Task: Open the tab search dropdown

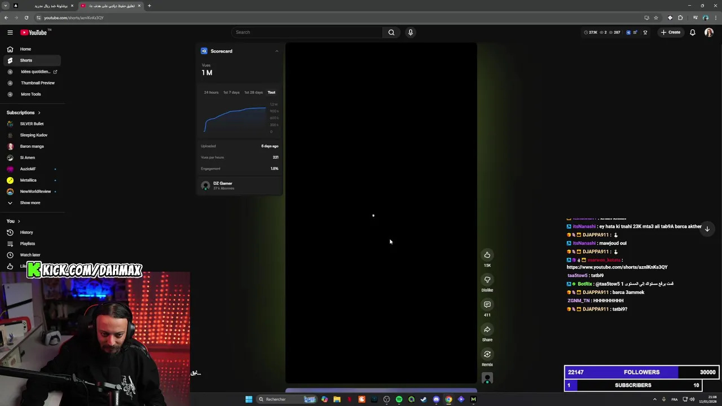Action: [x=6, y=6]
